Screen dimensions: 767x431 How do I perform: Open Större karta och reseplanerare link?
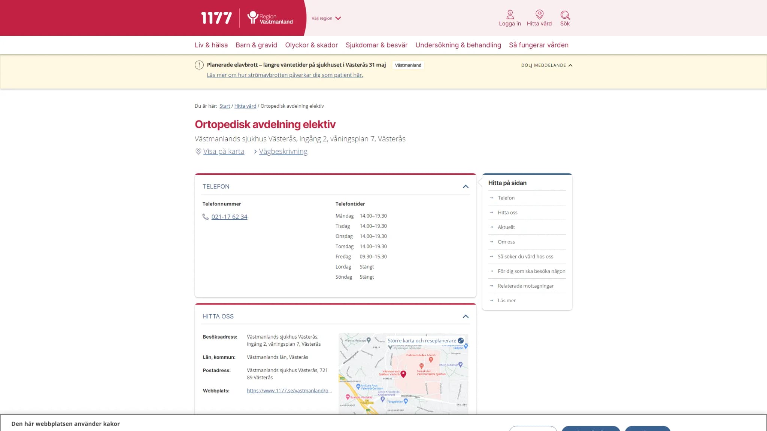(422, 340)
